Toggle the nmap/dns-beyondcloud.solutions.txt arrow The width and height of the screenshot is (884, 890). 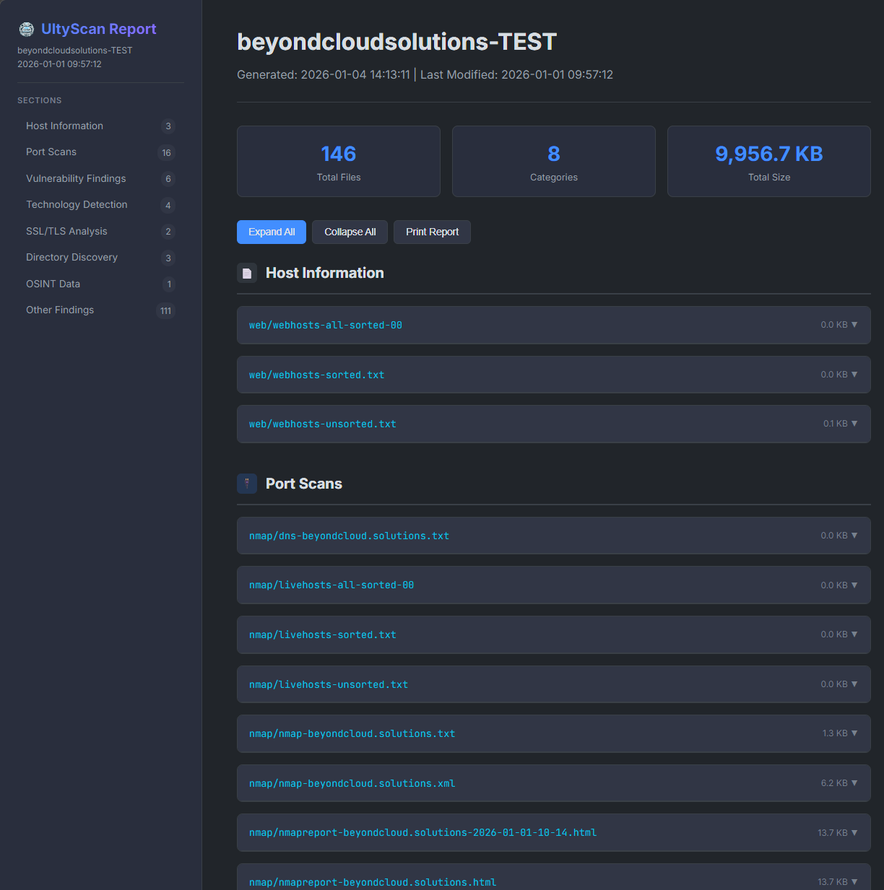(x=854, y=536)
